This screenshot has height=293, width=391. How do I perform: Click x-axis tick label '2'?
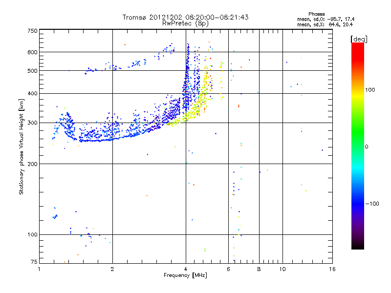pos(112,269)
